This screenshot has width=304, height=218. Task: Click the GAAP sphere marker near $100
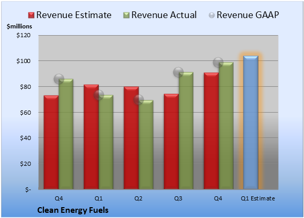(x=218, y=63)
